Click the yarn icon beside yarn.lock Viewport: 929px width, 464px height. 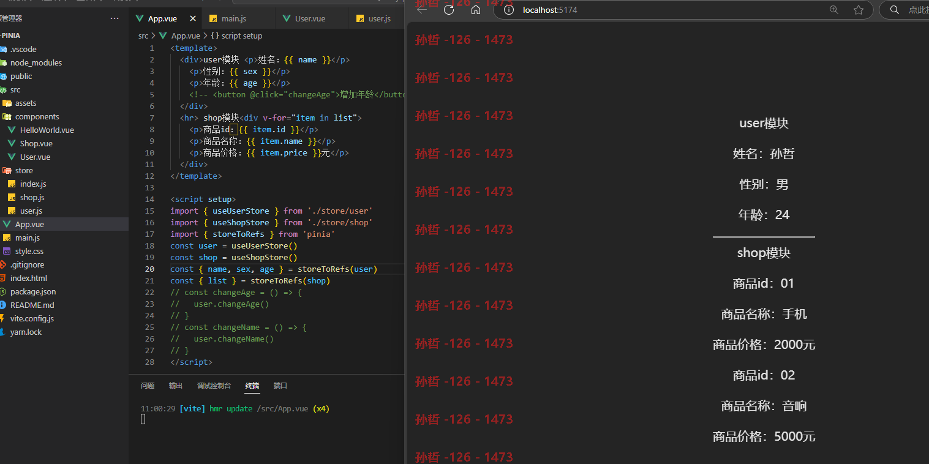[x=3, y=332]
